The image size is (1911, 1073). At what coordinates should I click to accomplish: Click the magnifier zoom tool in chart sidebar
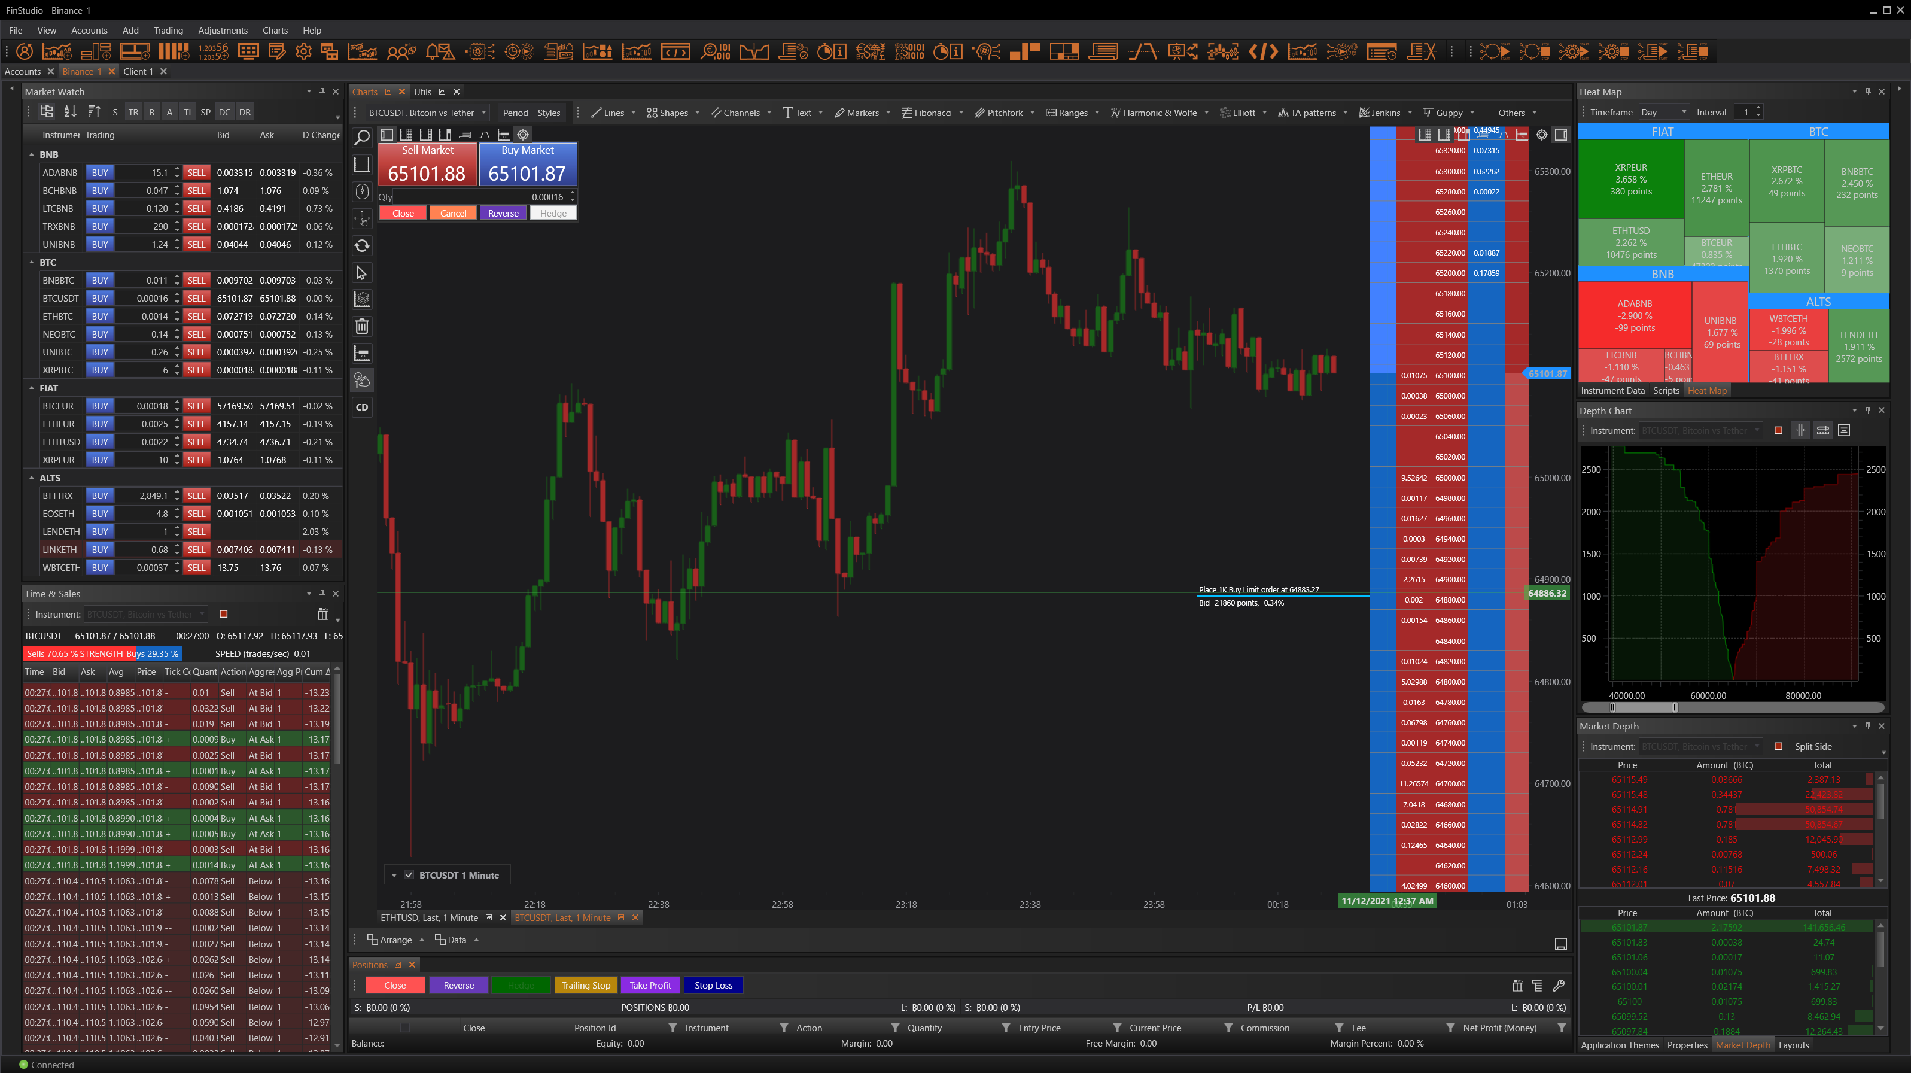click(362, 137)
